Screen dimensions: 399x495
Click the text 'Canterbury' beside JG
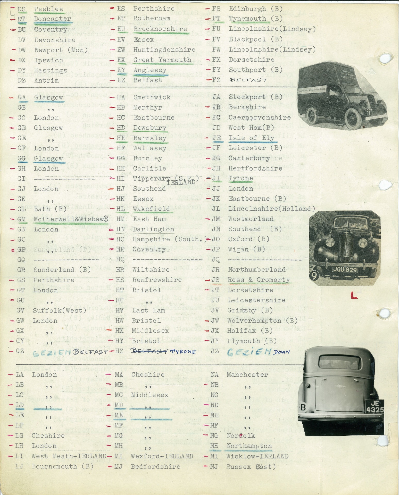[249, 158]
